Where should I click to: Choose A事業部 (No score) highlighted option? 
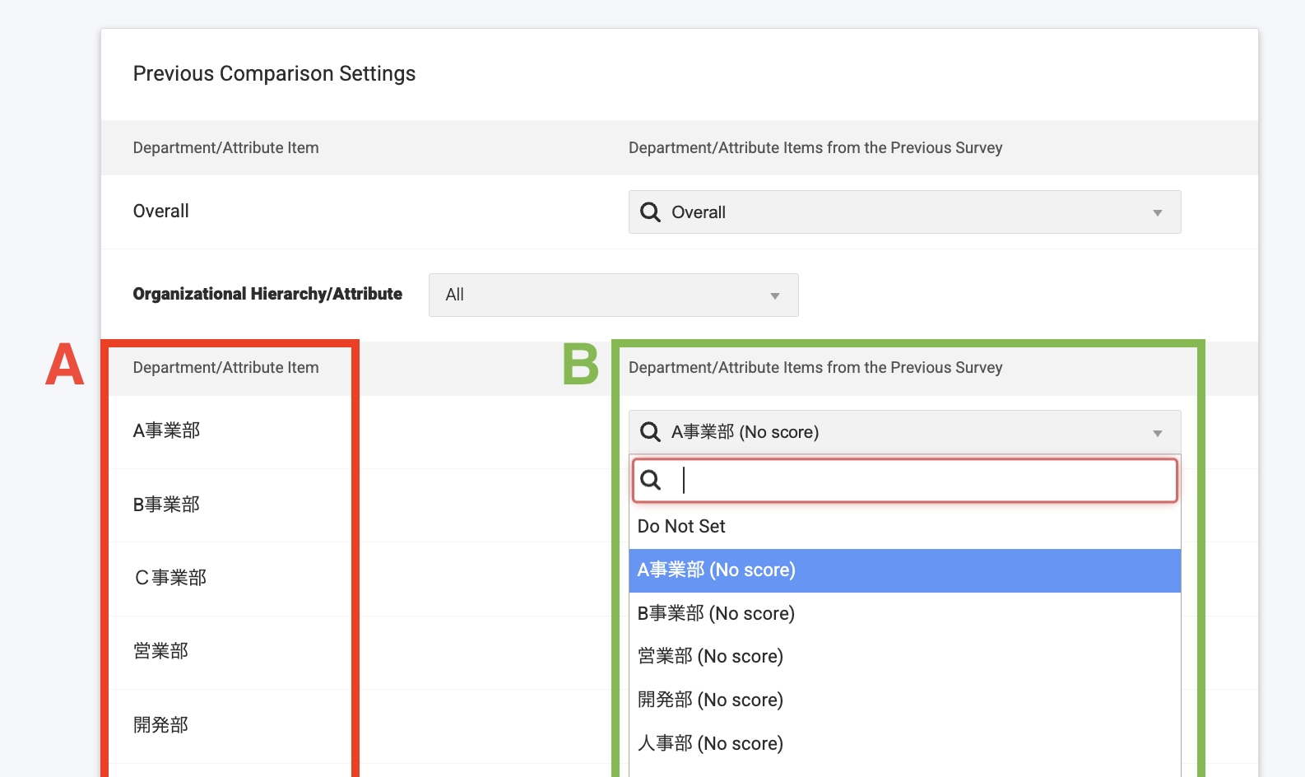coord(716,570)
